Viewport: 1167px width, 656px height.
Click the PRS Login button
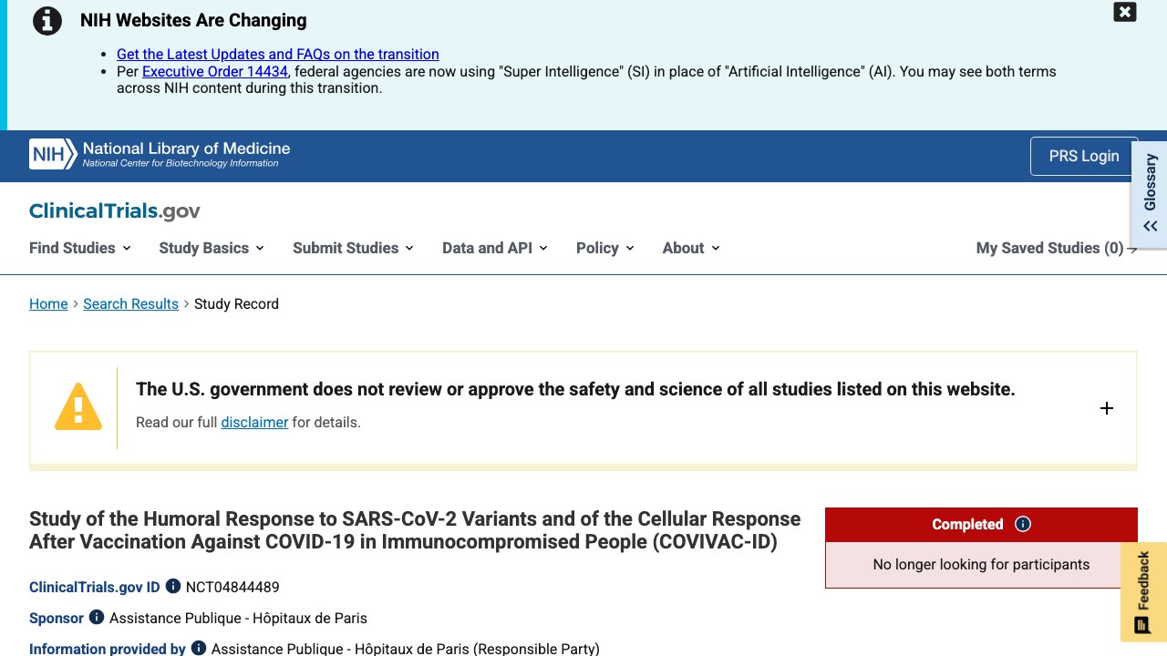1084,156
